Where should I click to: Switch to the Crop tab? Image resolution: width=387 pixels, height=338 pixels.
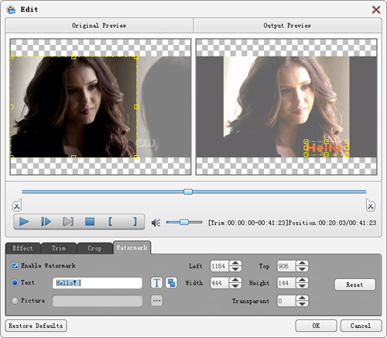[x=94, y=248]
